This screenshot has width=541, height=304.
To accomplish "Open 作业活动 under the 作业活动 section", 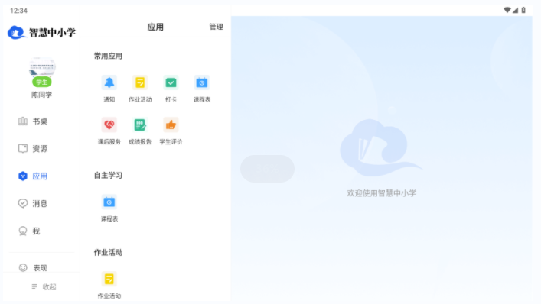I will click(x=109, y=285).
